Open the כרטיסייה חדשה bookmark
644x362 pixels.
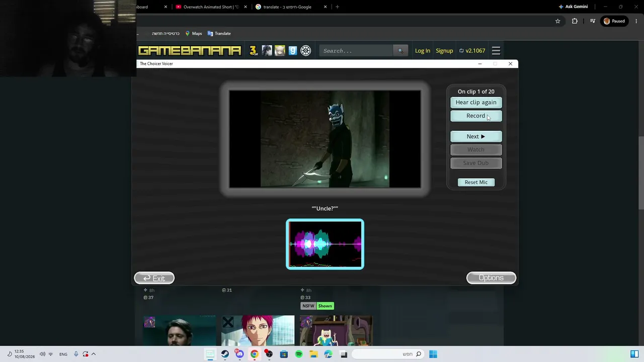(166, 34)
